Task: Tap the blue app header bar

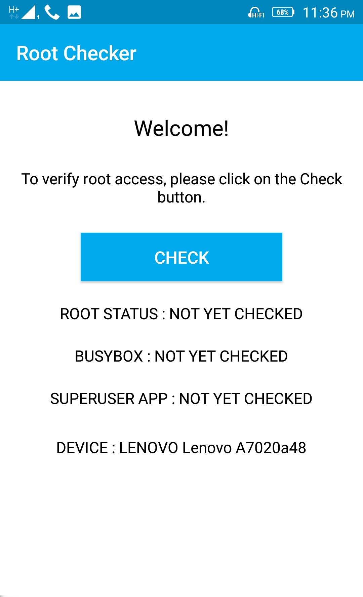Action: point(182,52)
